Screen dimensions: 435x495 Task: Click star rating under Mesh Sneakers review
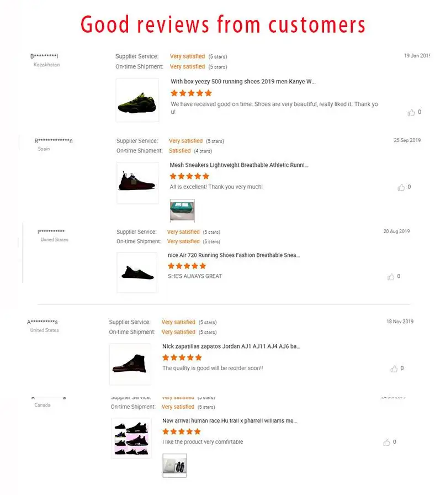click(x=189, y=176)
